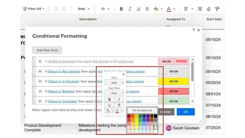Click the text alignment icon in toolbar

tap(186, 9)
